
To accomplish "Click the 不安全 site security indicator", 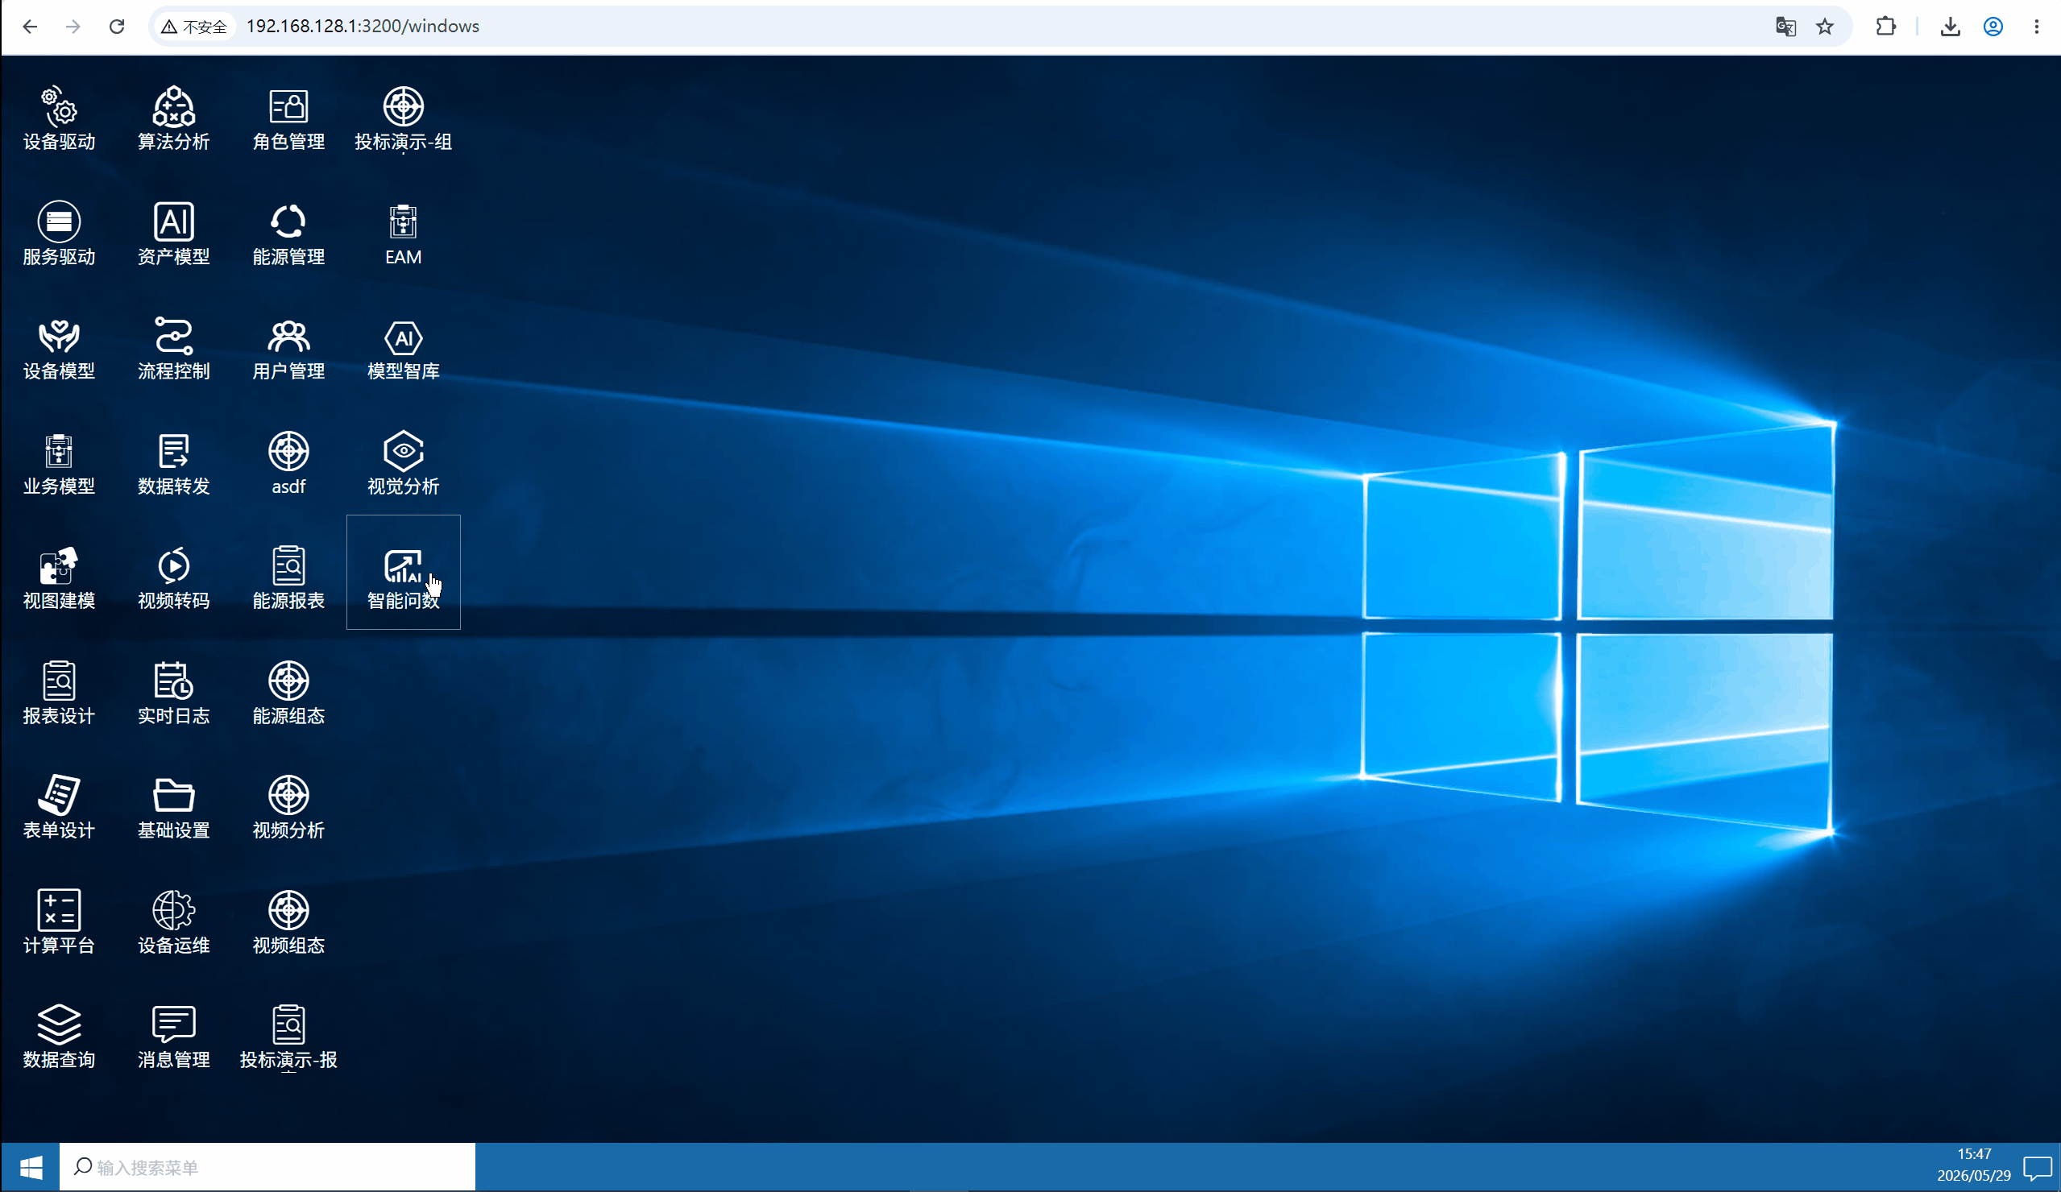I will click(194, 26).
